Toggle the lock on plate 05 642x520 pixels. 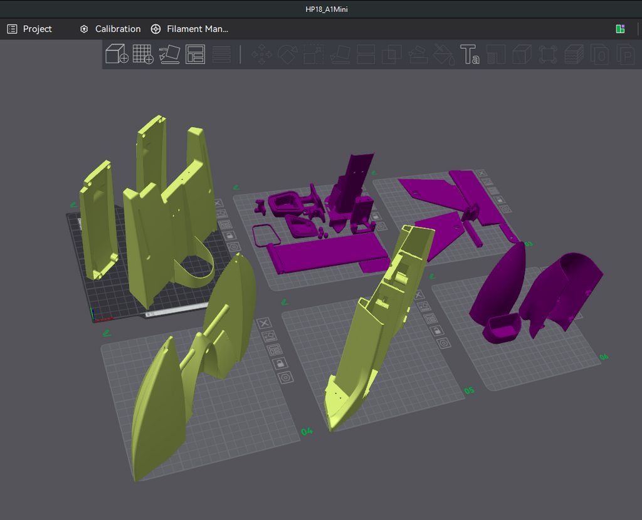[436, 330]
